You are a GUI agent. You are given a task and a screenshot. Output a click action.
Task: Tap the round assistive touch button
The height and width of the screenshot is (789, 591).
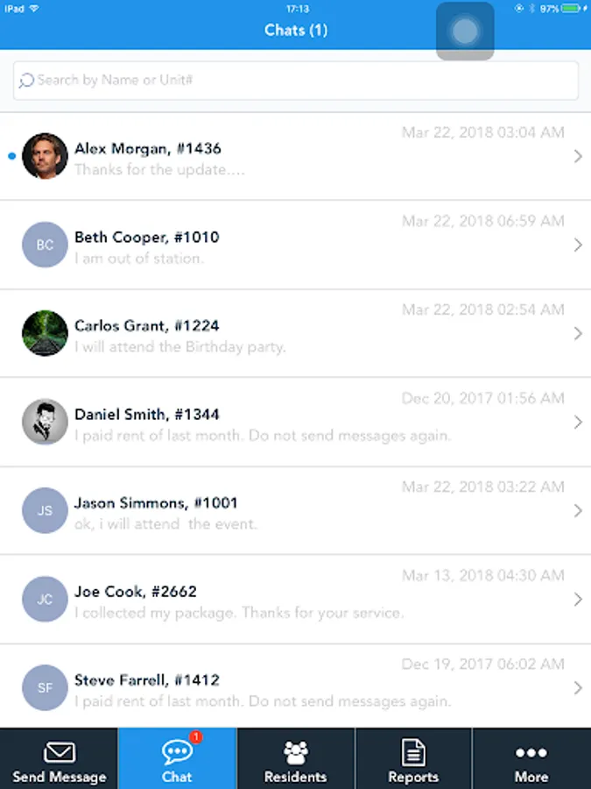465,32
